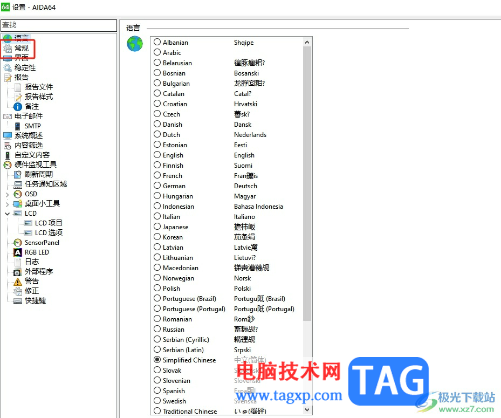
Task: Open the SensorPanel gauge icon
Action: click(18, 243)
